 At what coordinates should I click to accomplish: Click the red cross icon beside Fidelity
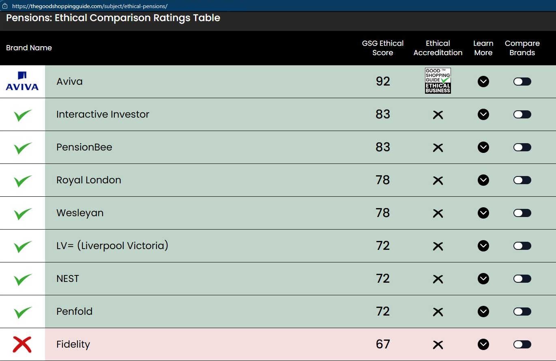pyautogui.click(x=22, y=344)
